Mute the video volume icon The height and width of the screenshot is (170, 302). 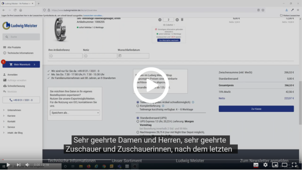point(27,165)
